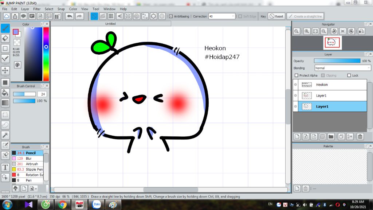
Task: Create a layer folder
Action: click(x=331, y=136)
